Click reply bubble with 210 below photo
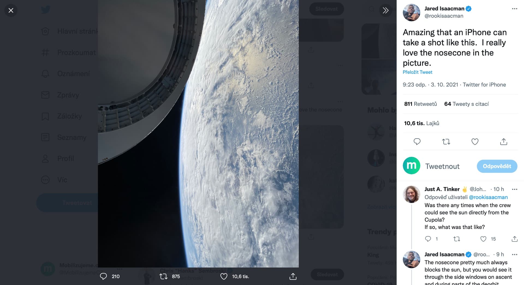524x285 pixels. point(103,276)
